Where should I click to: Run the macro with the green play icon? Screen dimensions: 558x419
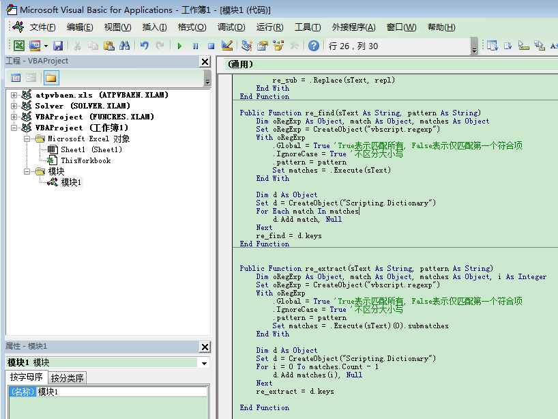[x=179, y=46]
